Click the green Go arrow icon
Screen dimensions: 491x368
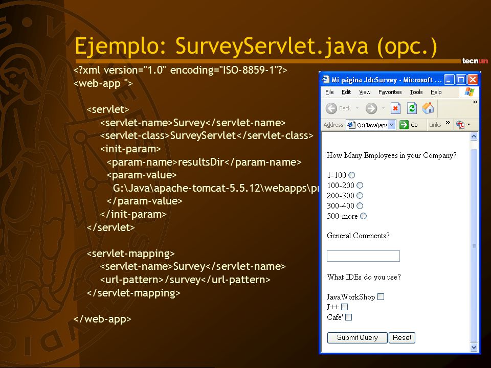coord(404,125)
